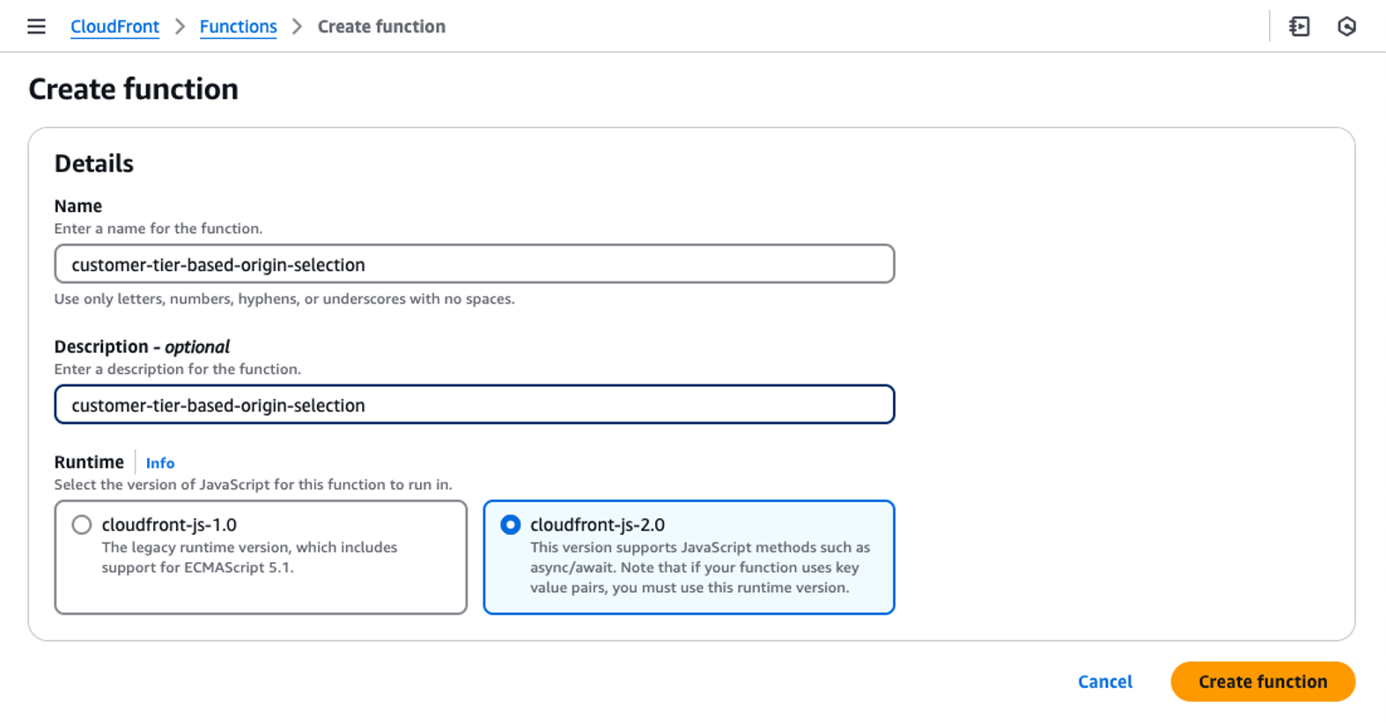
Task: Click 'Use only letters, numbers, hyphens' hint text
Action: pyautogui.click(x=284, y=299)
